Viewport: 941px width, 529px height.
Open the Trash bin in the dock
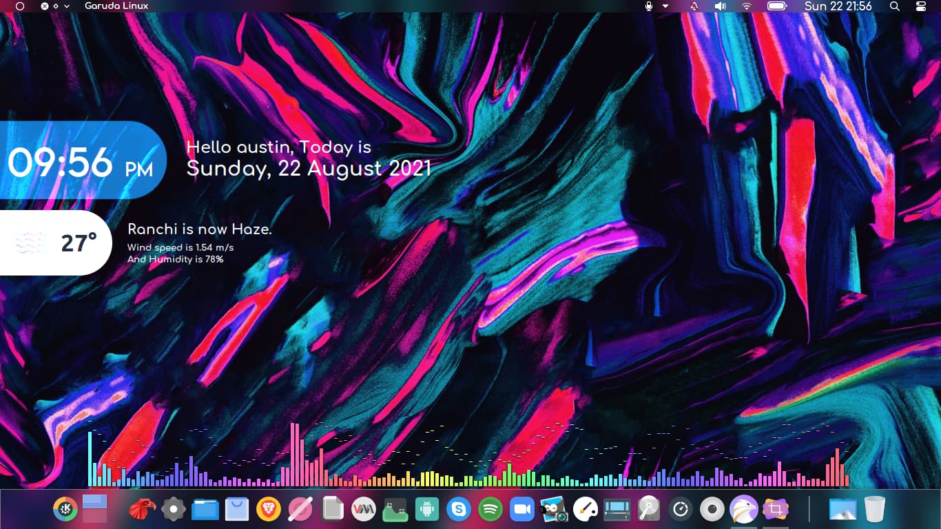(x=875, y=510)
